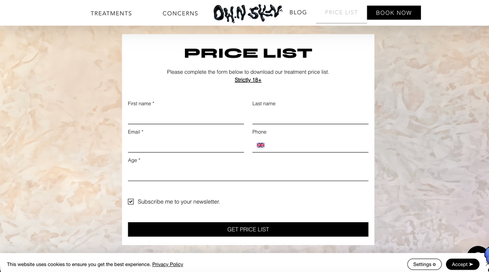Open the Privacy Policy link
This screenshot has width=489, height=272.
(x=167, y=264)
